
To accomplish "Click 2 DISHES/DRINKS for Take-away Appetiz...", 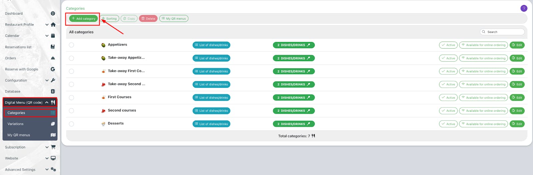I will tap(294, 58).
